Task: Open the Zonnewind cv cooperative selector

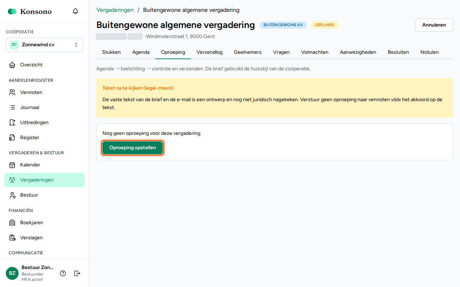Action: [44, 45]
